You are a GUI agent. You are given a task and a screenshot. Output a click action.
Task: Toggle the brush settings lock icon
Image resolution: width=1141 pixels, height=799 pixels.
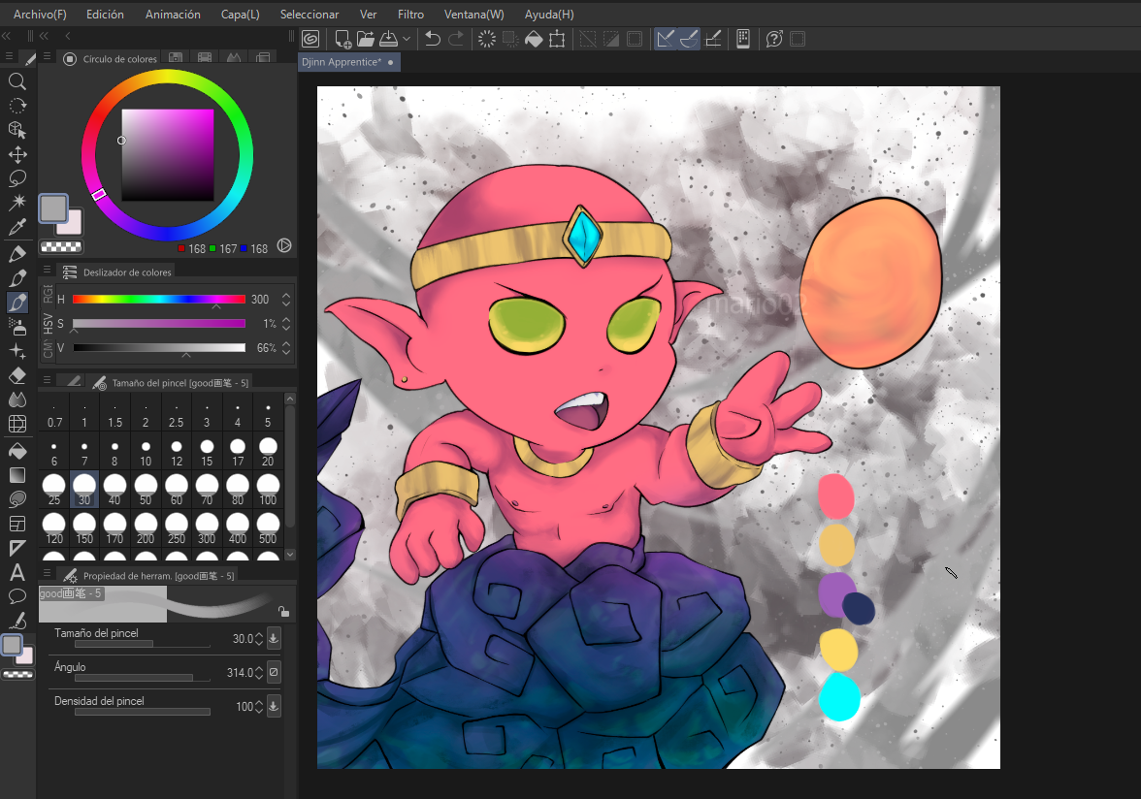[x=282, y=612]
